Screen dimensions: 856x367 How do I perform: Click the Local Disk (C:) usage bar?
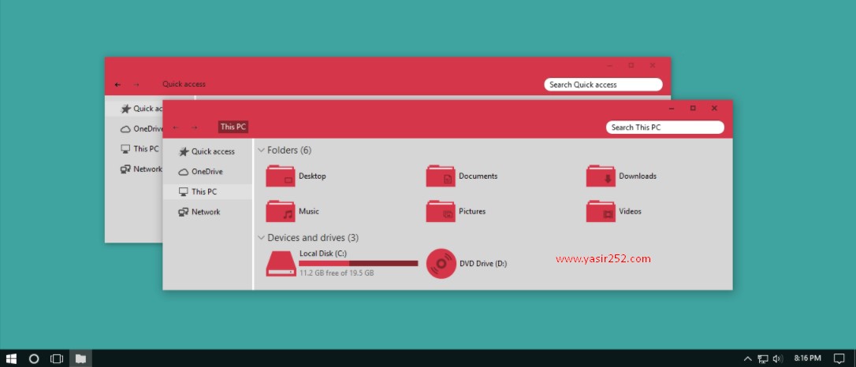(x=358, y=263)
